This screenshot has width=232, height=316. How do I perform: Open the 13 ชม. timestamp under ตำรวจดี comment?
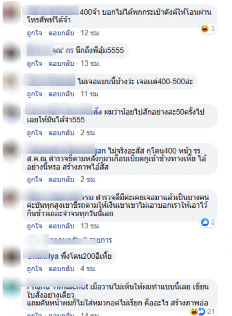[x=90, y=226]
